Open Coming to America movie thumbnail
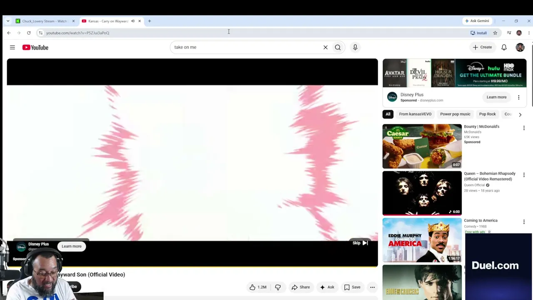The height and width of the screenshot is (300, 533). tap(422, 240)
